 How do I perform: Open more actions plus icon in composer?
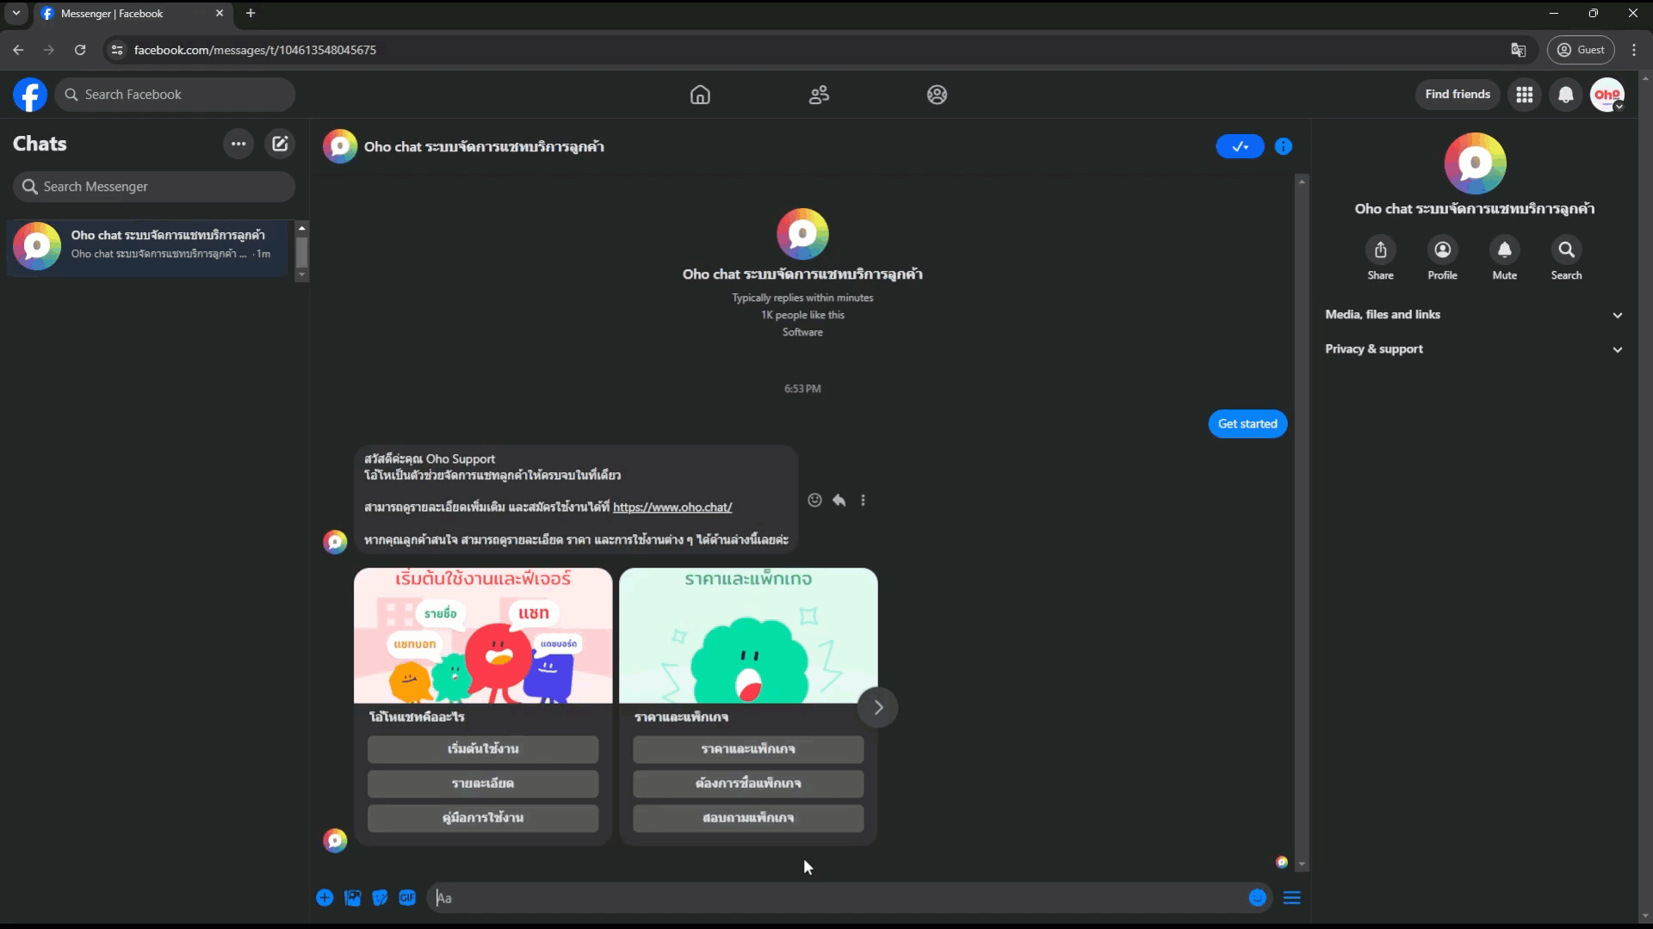[x=325, y=898]
